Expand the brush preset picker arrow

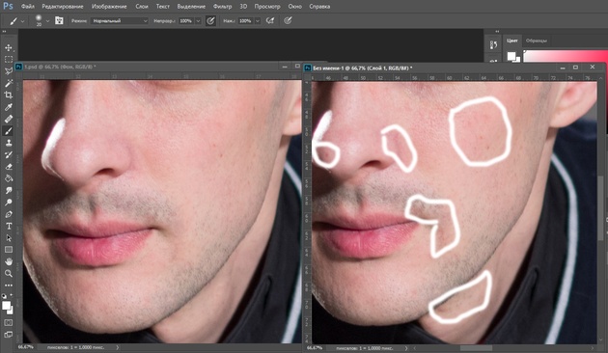(x=47, y=21)
